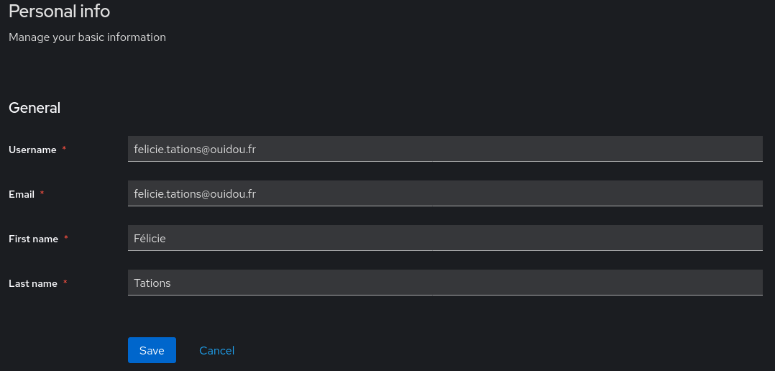Click into the First name field
The width and height of the screenshot is (775, 371).
tap(444, 238)
